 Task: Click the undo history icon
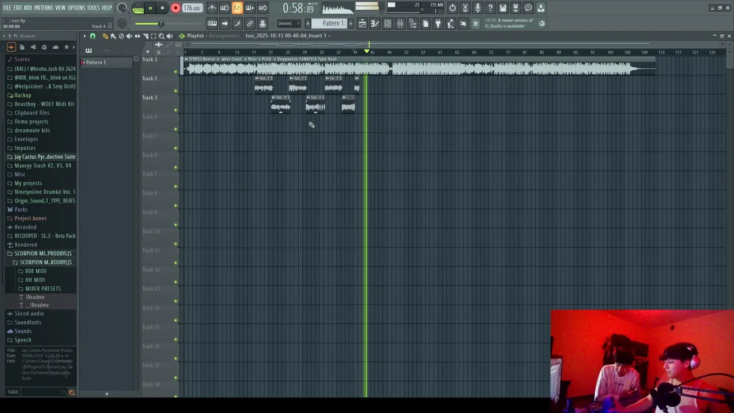pos(452,8)
